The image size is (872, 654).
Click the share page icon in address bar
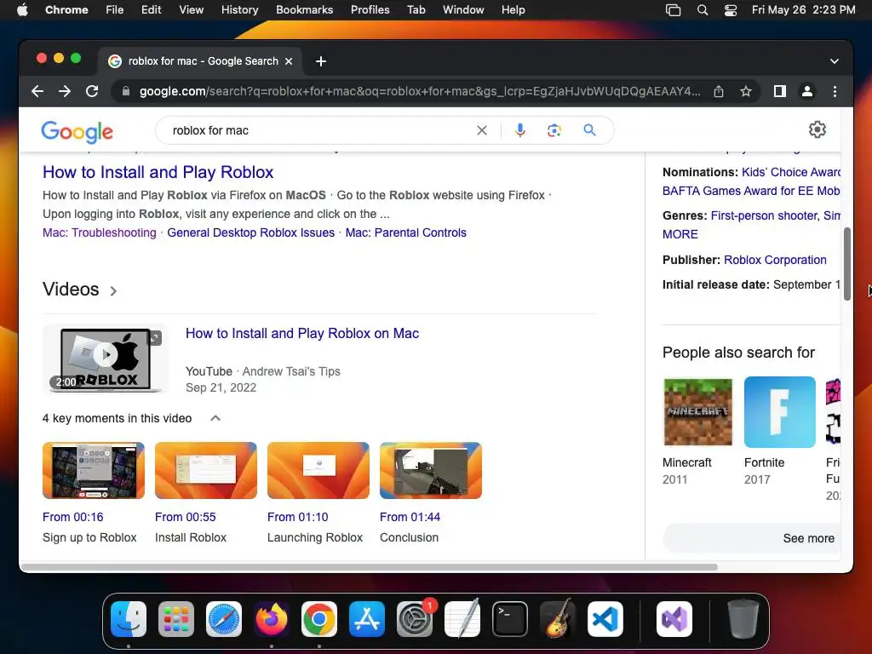tap(719, 91)
